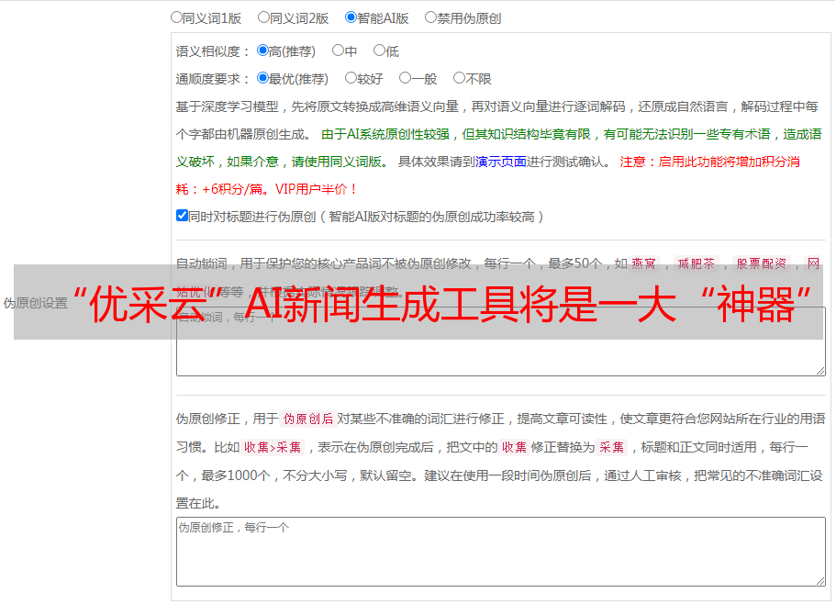This screenshot has width=836, height=604.
Task: Click the 自动锁词 text area
Action: (x=501, y=341)
